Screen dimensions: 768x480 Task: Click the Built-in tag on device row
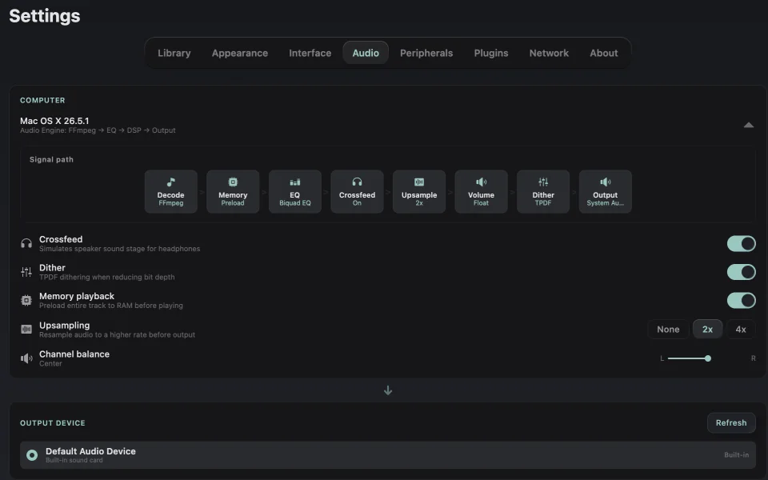point(736,455)
